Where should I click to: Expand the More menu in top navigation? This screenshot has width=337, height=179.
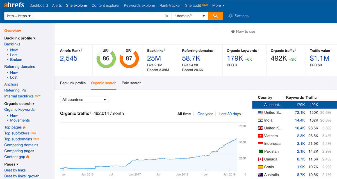coord(218,5)
